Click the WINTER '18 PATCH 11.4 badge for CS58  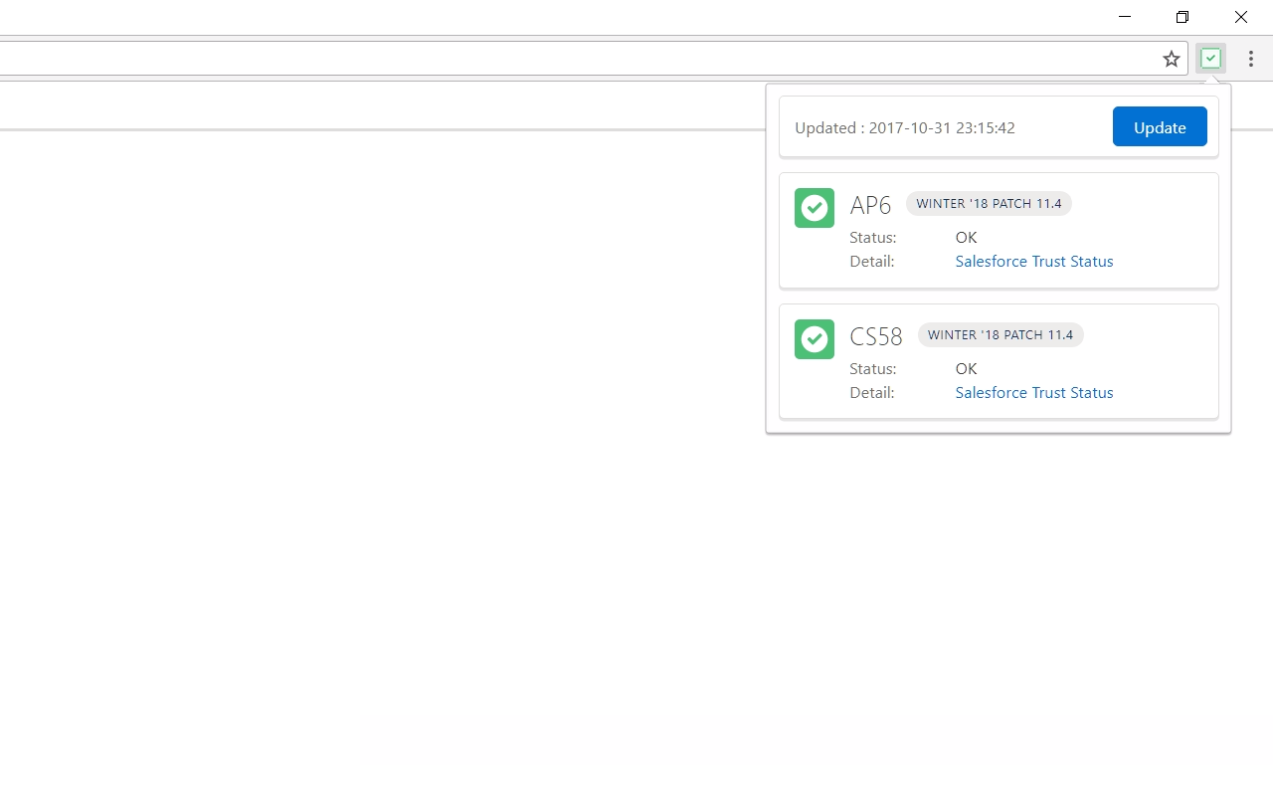click(1000, 334)
